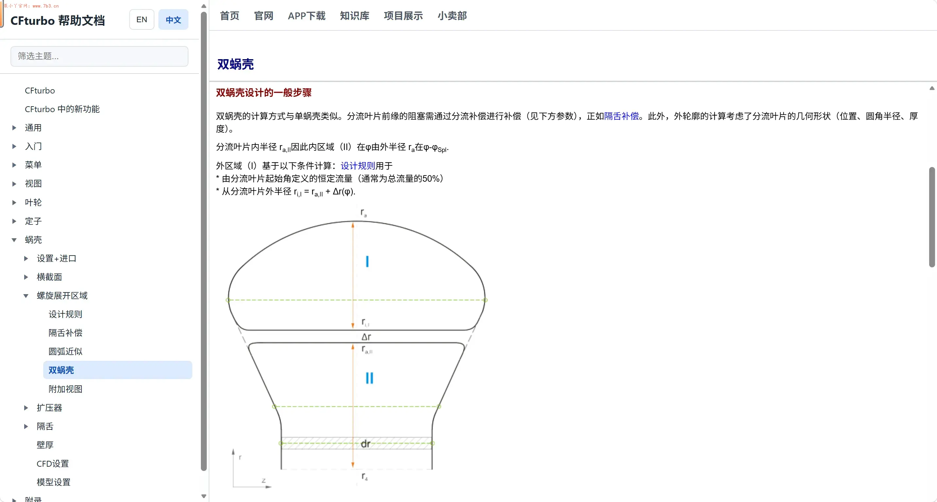
Task: Click the sidebar scroll-up arrow
Action: coord(204,6)
